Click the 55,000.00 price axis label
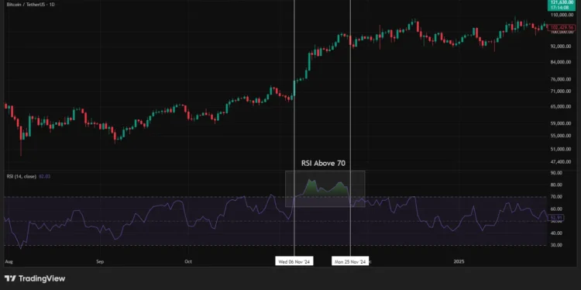 562,136
